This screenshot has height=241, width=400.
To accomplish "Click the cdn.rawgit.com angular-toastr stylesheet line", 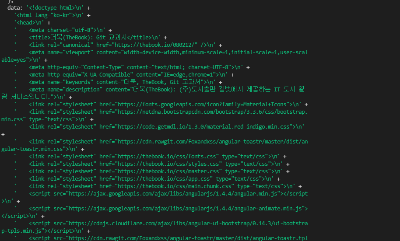I will (161, 142).
